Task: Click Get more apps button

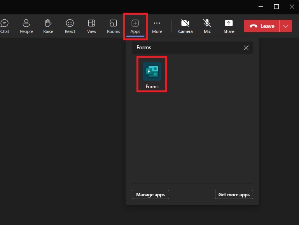Action: (x=234, y=194)
